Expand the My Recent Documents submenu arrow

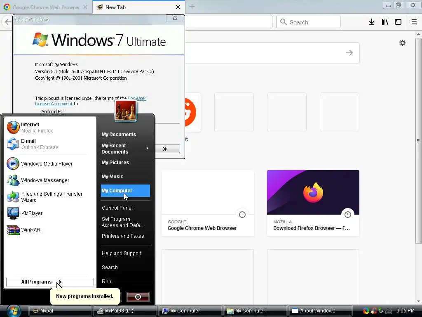[x=147, y=149]
